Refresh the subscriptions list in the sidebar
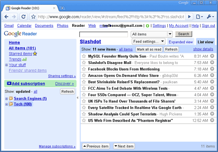 coord(67,92)
